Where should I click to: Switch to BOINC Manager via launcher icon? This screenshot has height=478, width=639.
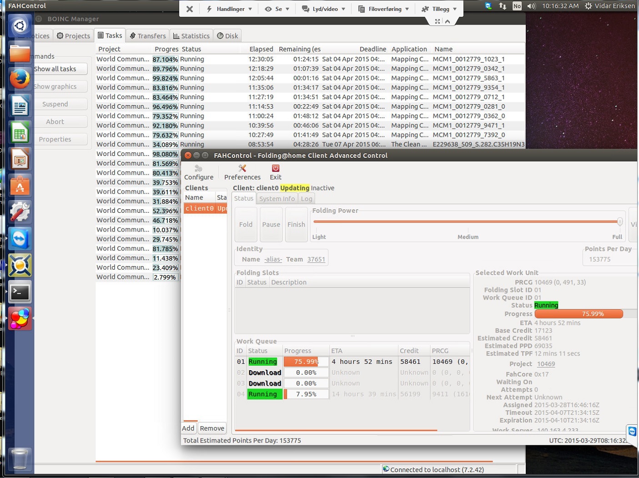(x=20, y=265)
